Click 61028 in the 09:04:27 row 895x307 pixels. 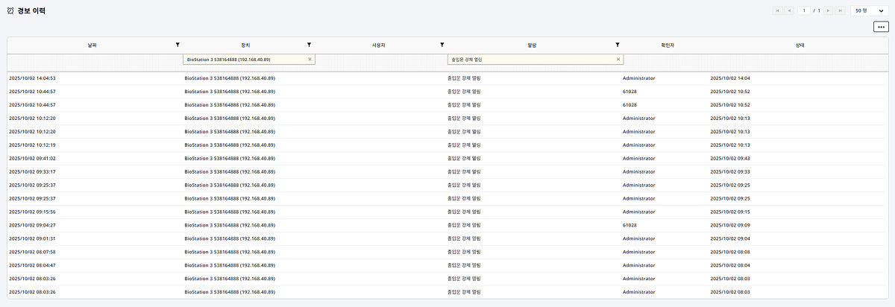(x=629, y=225)
